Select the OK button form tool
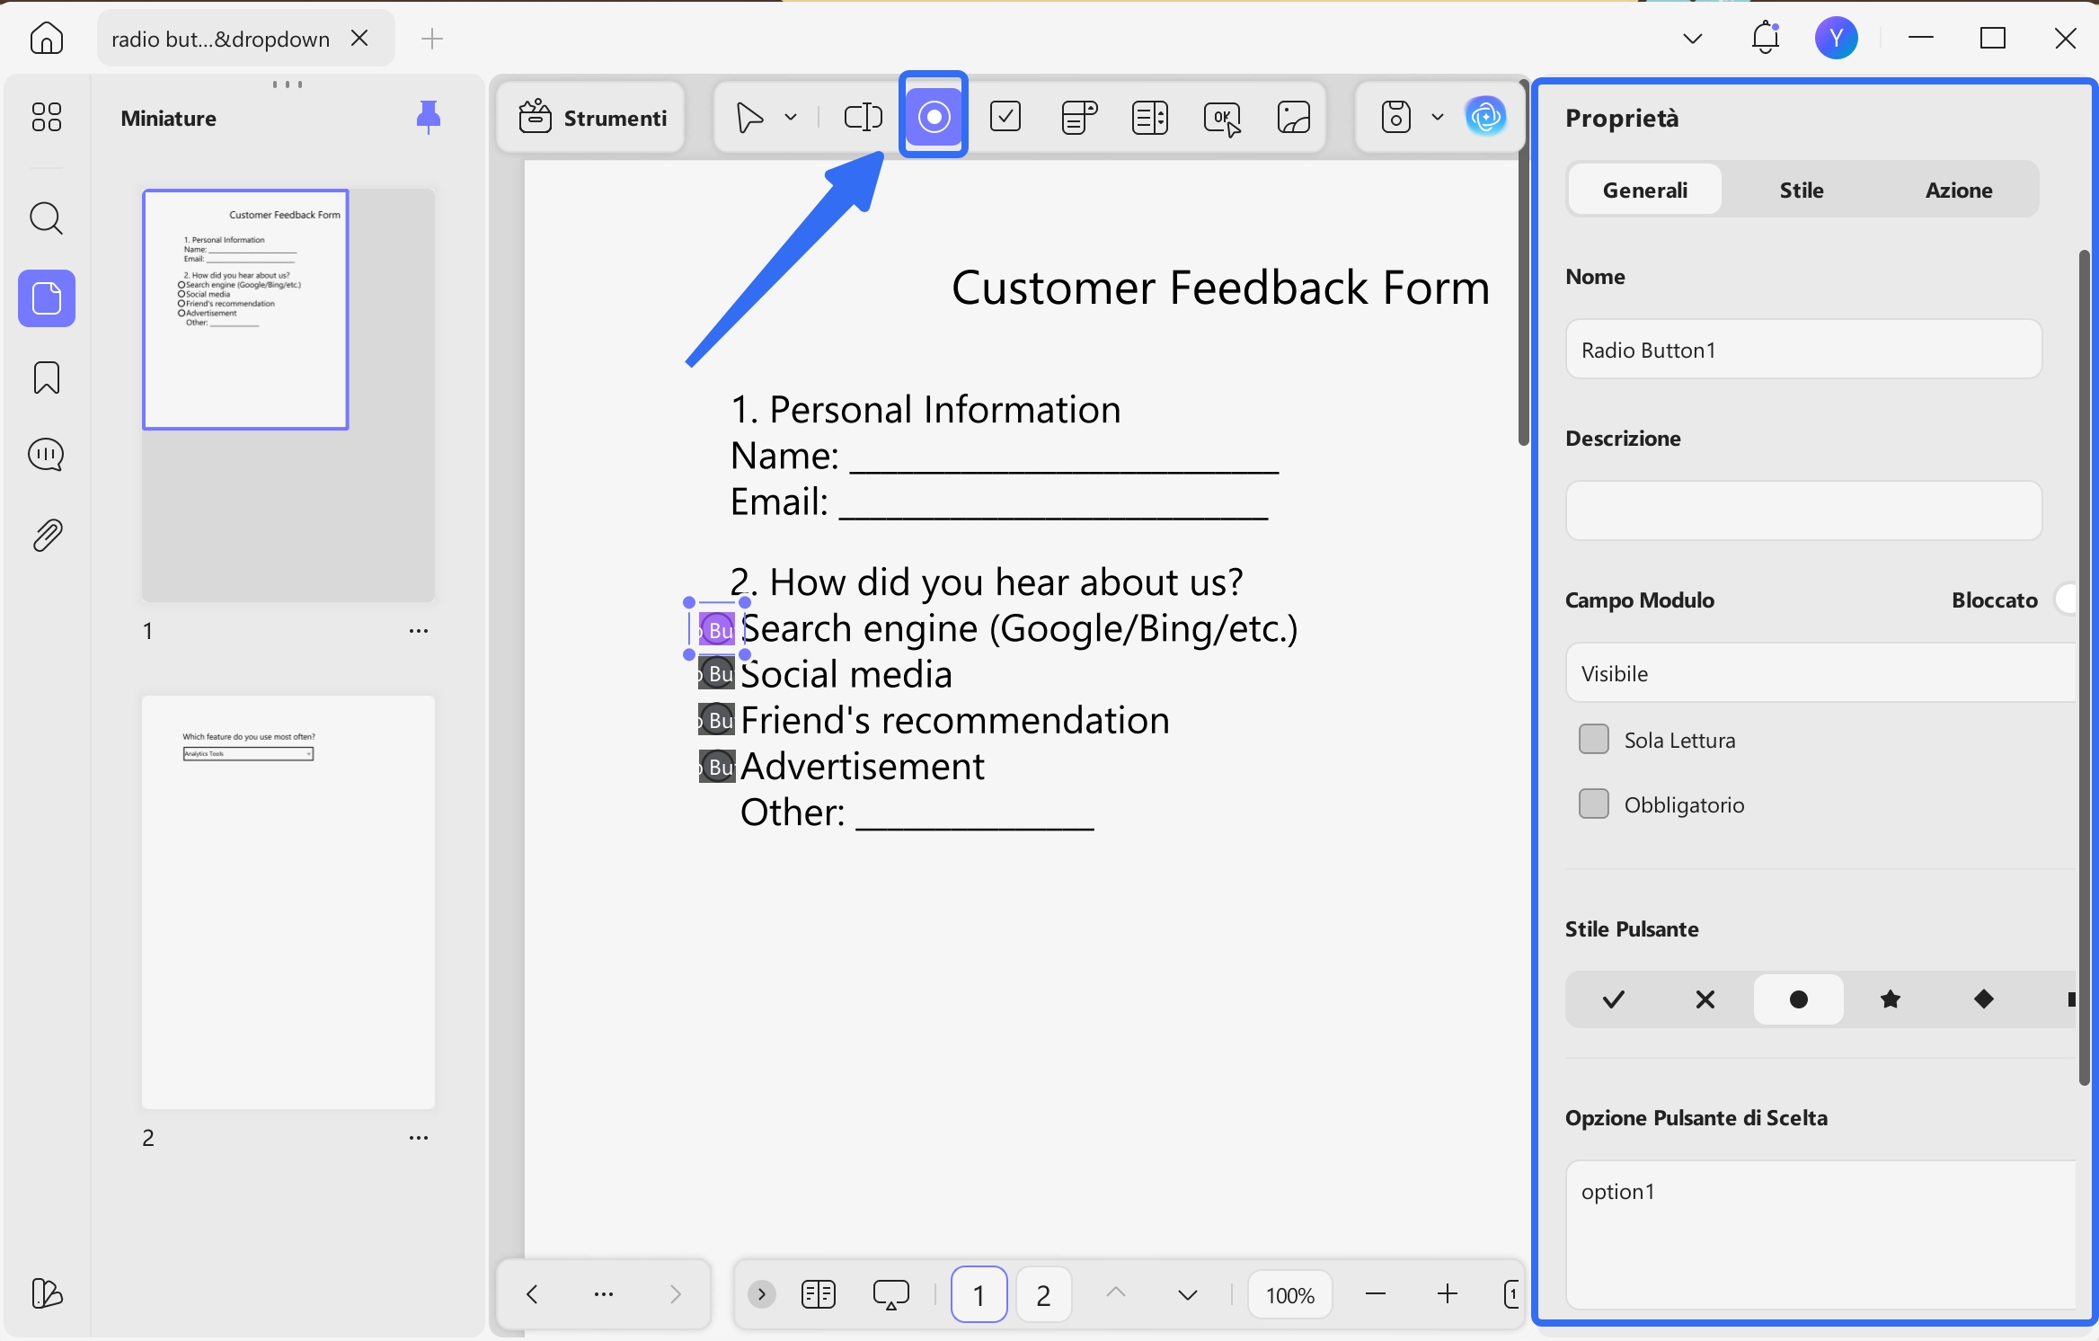Screen dimensions: 2099x1341 pos(1223,118)
